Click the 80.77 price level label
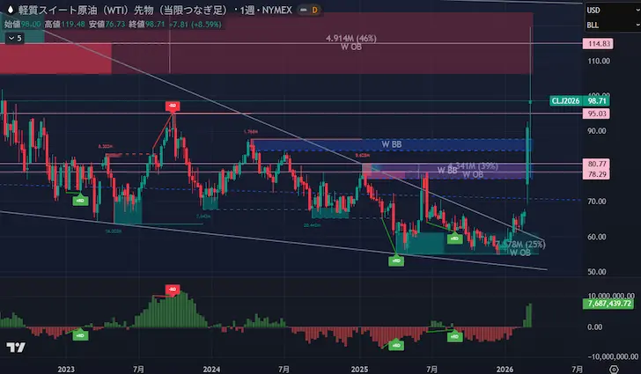 point(600,164)
